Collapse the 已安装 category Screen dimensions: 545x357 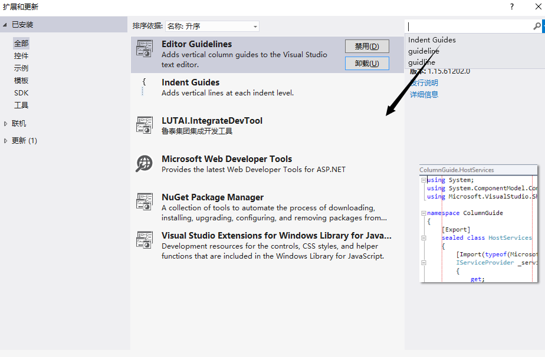(5, 25)
